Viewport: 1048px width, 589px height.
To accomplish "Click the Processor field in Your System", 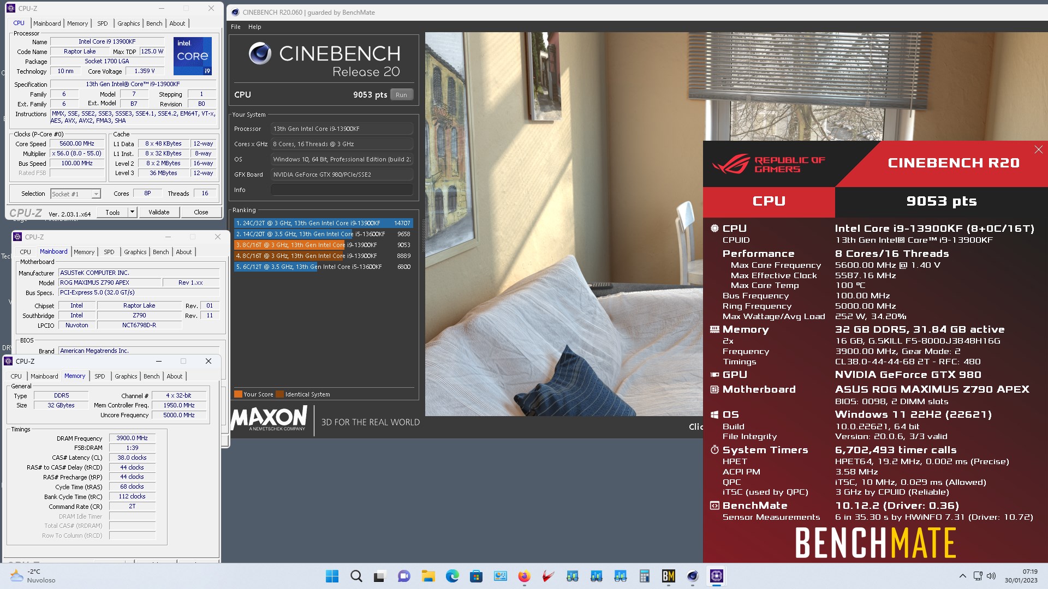I will point(342,129).
